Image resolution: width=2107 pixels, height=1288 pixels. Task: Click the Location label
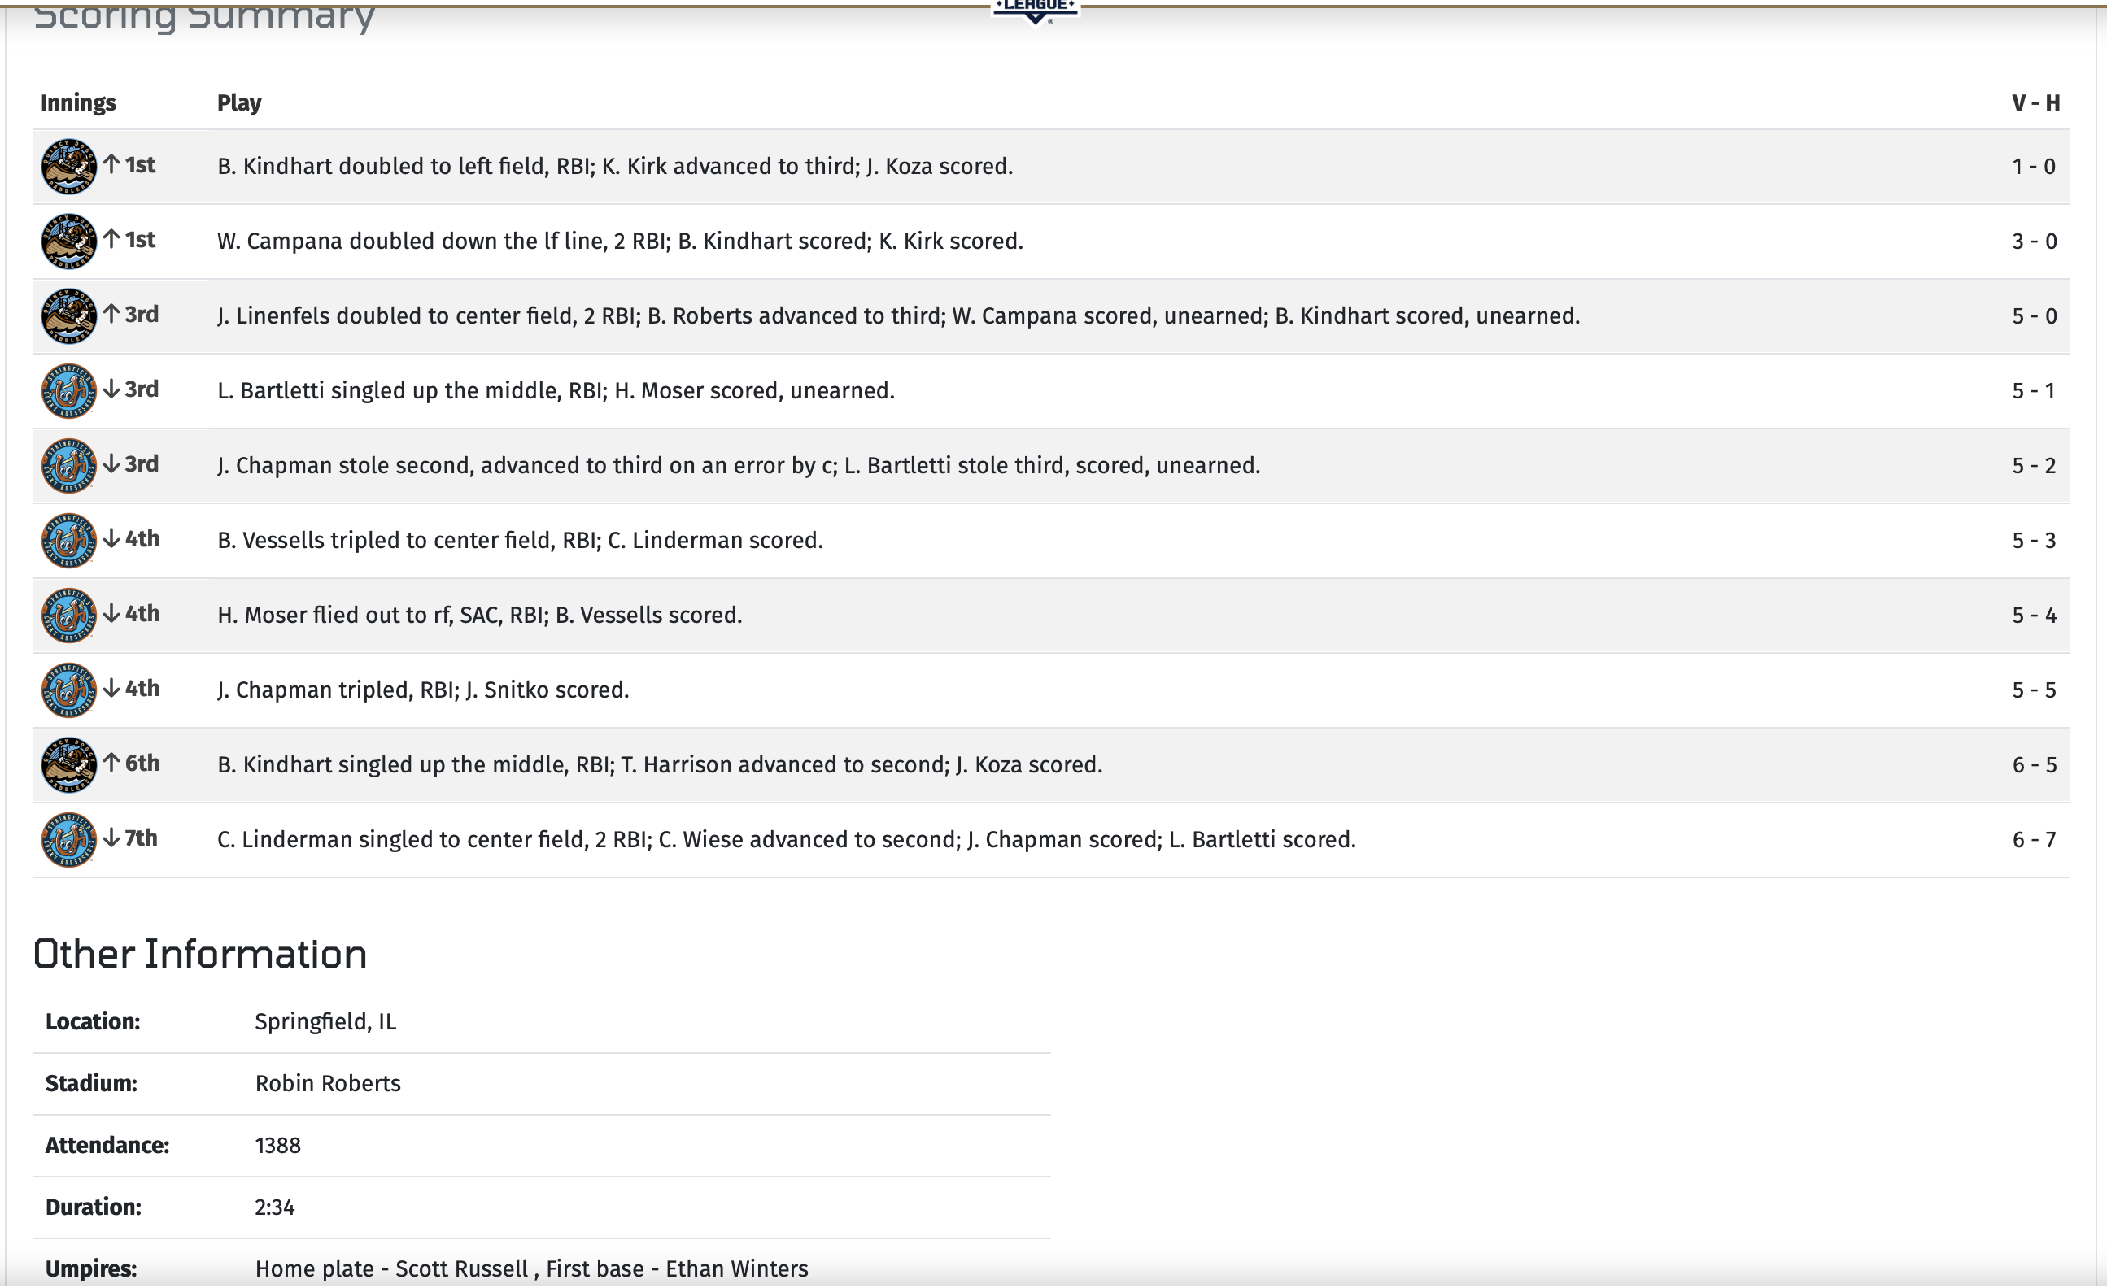[93, 1022]
